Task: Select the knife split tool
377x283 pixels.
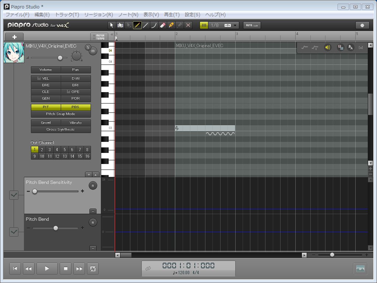Action: [x=171, y=25]
